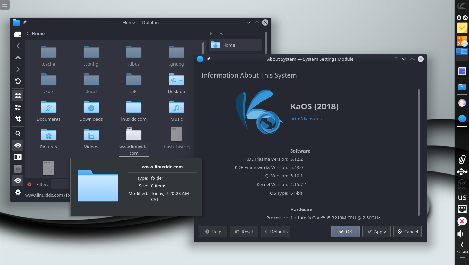Select Home in Dolphin Places panel
Viewport: 469px width, 265px height.
(x=236, y=45)
